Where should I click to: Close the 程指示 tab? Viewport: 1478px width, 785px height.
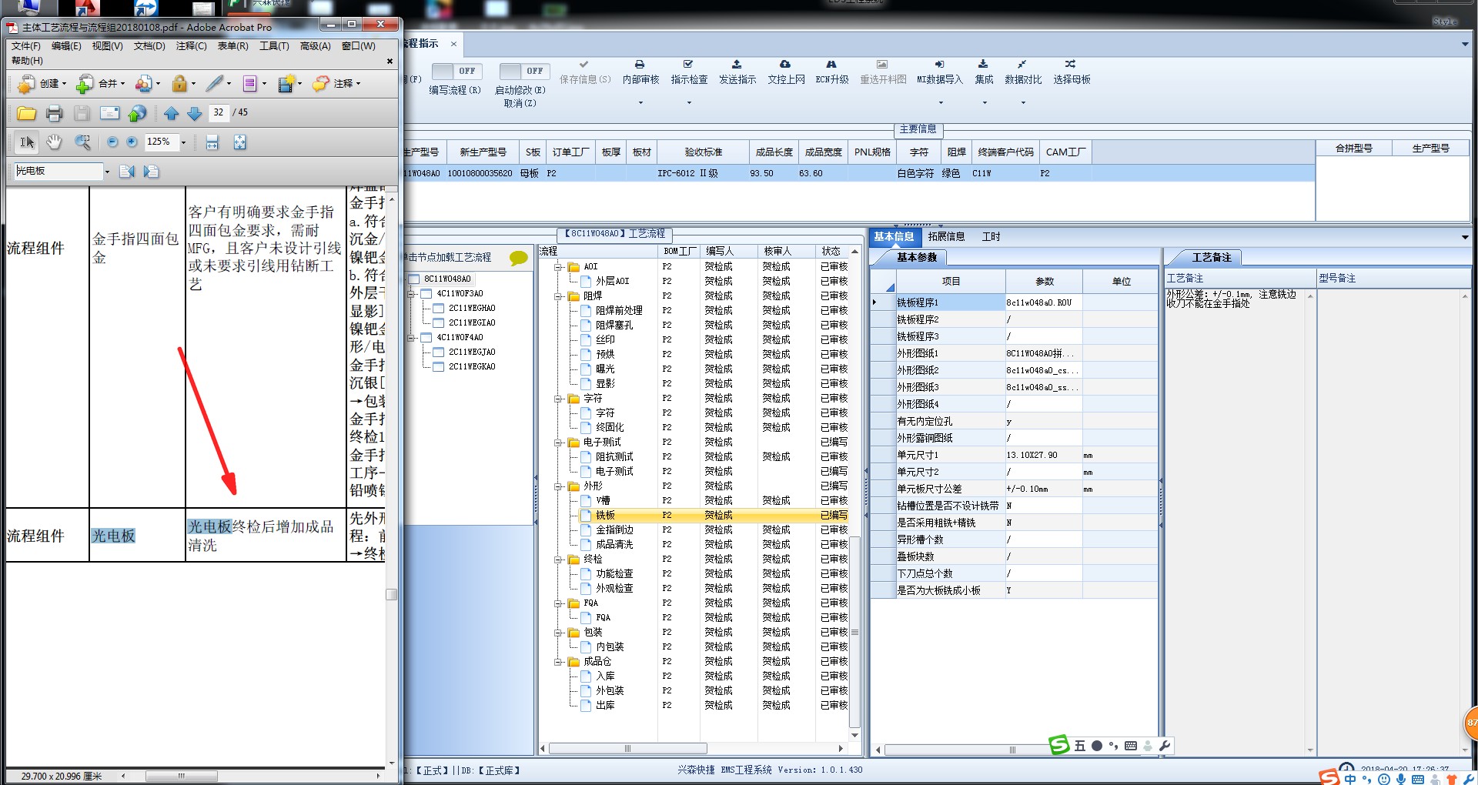tap(453, 44)
